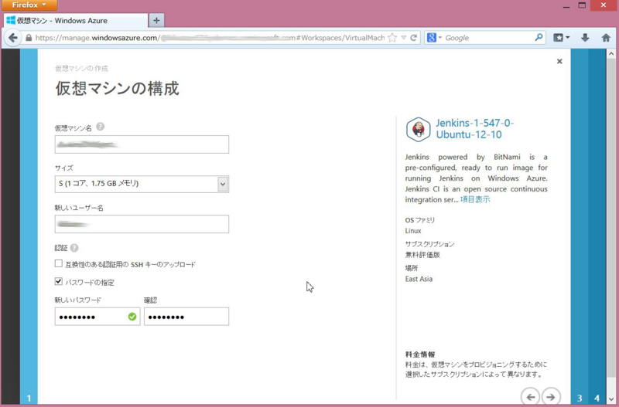This screenshot has width=619, height=407.
Task: Go to the browser home page
Action: click(x=606, y=38)
